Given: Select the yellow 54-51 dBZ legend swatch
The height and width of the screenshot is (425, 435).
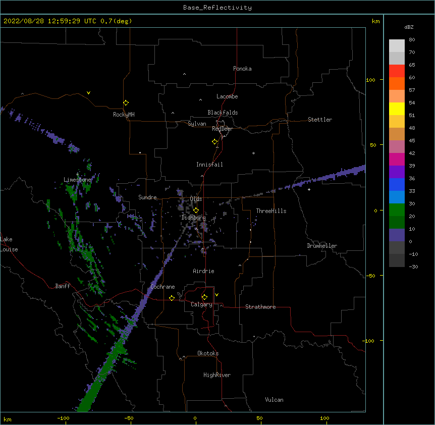Looking at the screenshot, I should tap(397, 109).
